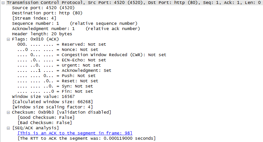Viewport: 263px width, 142px height.
Task: Select the Header length: 20 bytes row
Action: 42,34
